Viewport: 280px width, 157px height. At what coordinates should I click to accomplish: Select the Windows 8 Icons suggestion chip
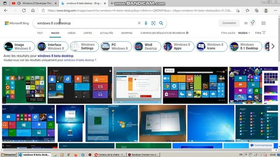tap(212, 47)
